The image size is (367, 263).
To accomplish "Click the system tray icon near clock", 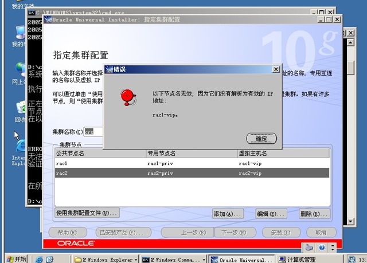I will (x=352, y=259).
